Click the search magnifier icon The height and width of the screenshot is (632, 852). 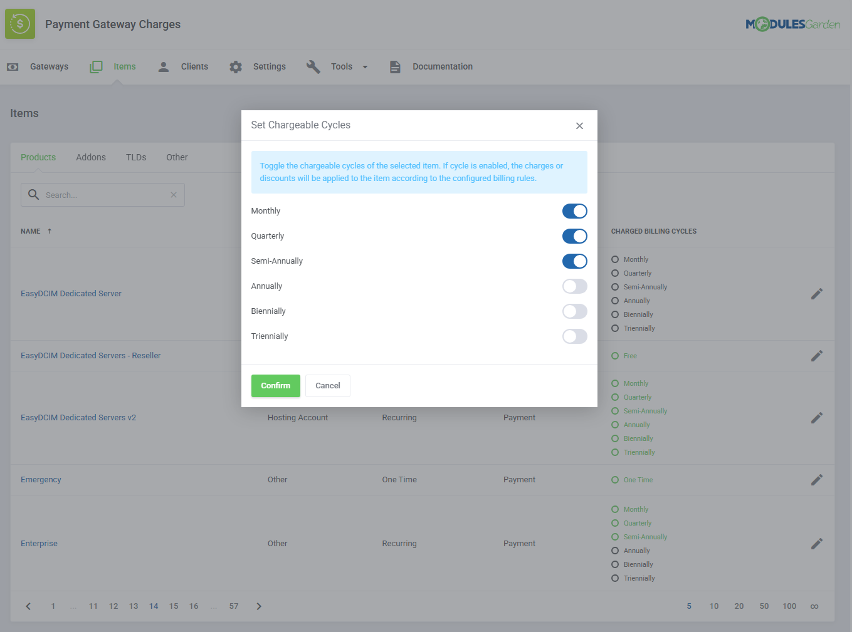click(x=33, y=194)
